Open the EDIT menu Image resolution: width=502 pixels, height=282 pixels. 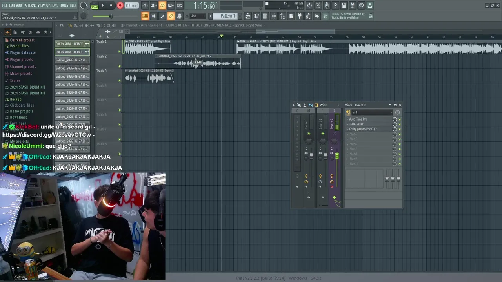tap(12, 5)
